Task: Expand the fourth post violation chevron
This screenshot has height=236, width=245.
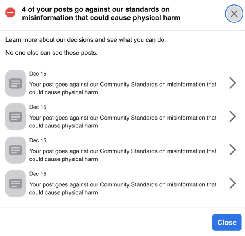Action: click(232, 183)
